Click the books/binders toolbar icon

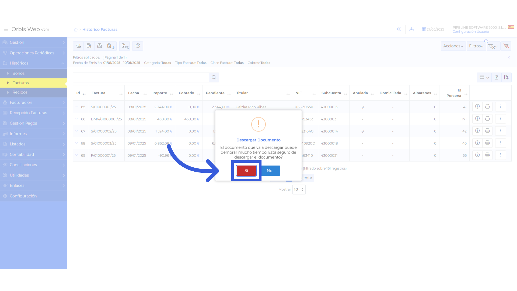[x=89, y=46]
